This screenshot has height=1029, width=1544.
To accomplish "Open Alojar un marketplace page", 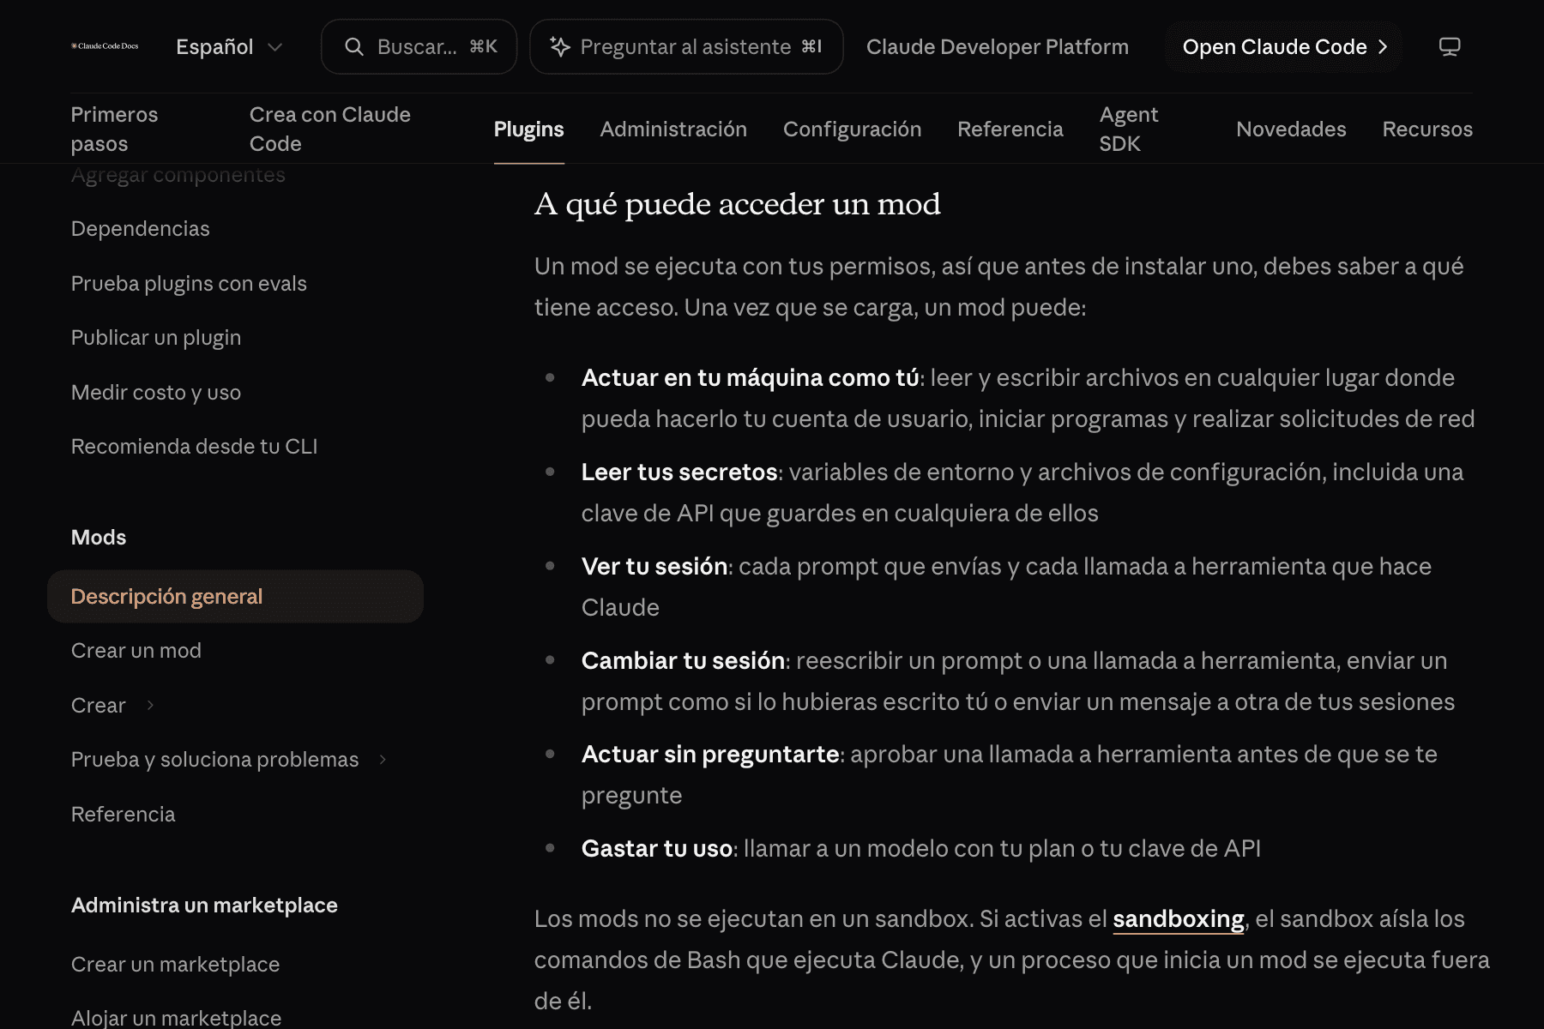I will 176,1018.
